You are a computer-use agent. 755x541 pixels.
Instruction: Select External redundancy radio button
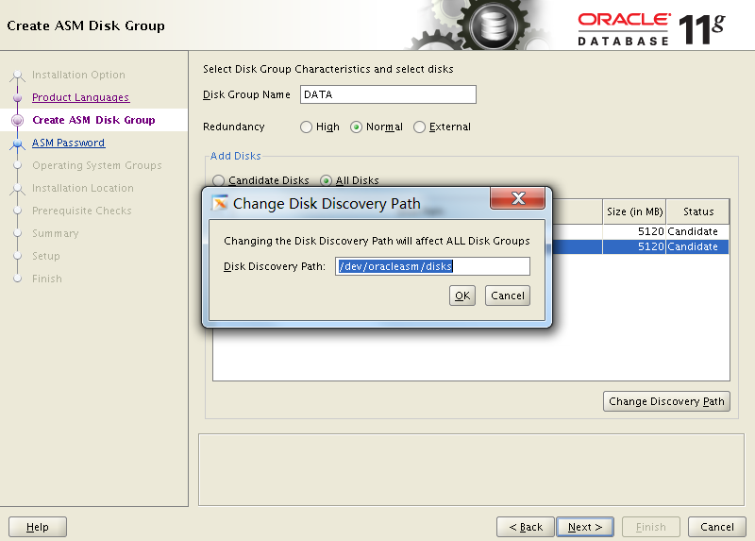point(419,127)
